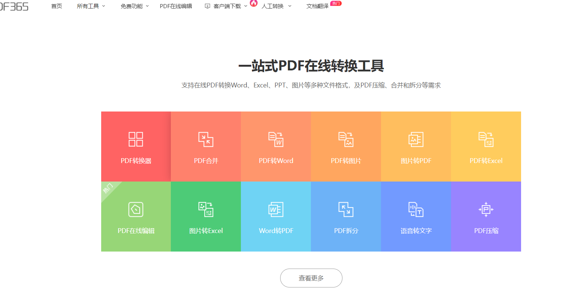Image resolution: width=570 pixels, height=306 pixels.
Task: Go to 首页 in navigation
Action: (57, 6)
